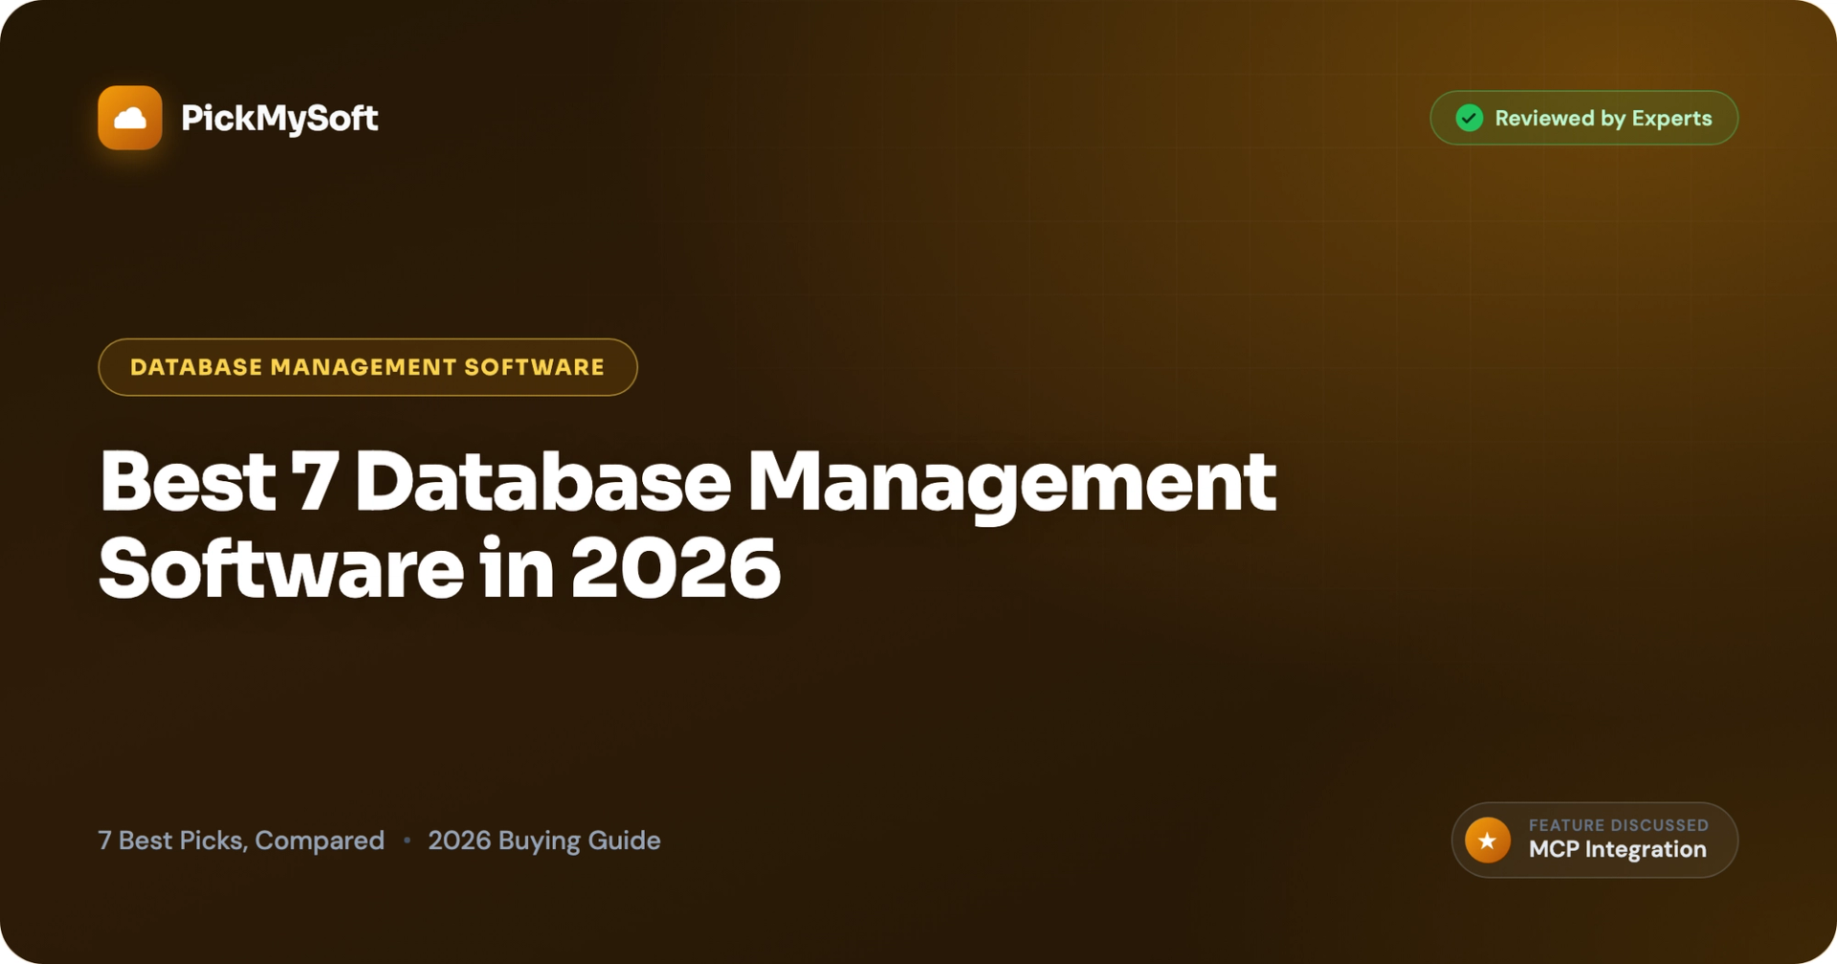Click the Database Management Software category pill
1837x964 pixels.
[x=367, y=367]
